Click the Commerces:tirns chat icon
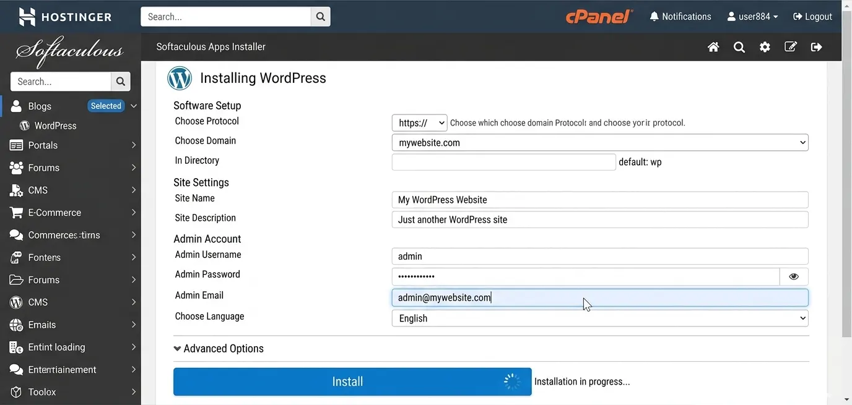The height and width of the screenshot is (405, 852). click(x=17, y=235)
